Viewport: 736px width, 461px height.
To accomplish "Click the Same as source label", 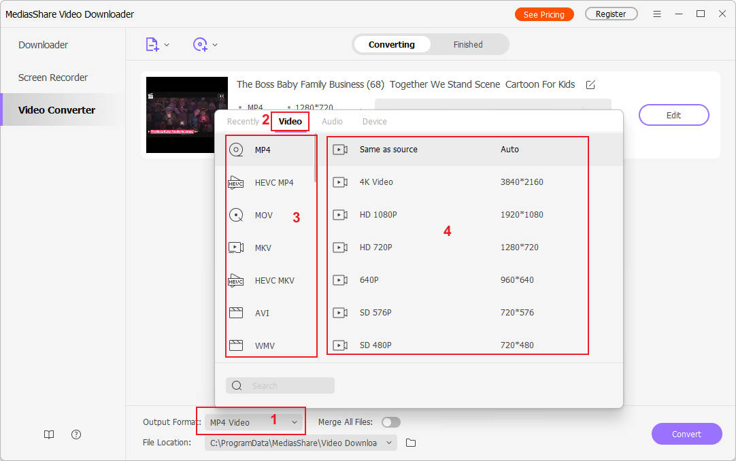I will (388, 150).
